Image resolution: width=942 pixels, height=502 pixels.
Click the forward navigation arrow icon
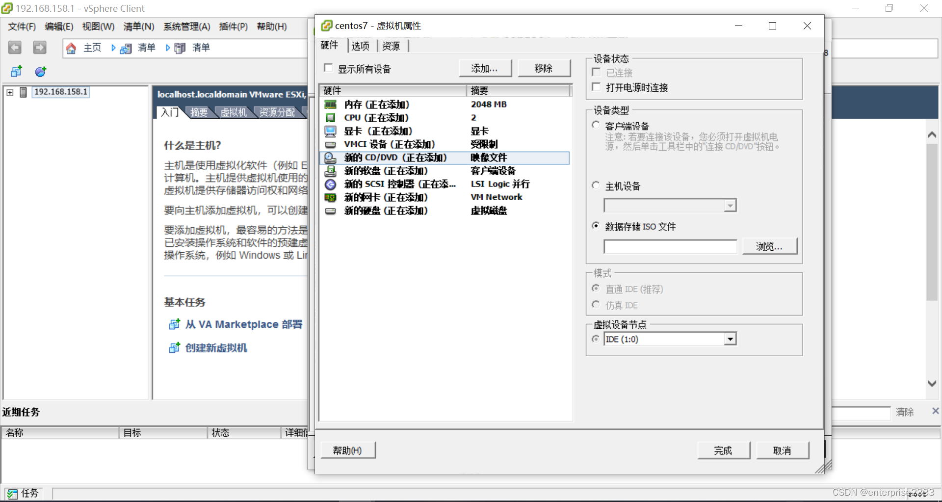point(40,48)
